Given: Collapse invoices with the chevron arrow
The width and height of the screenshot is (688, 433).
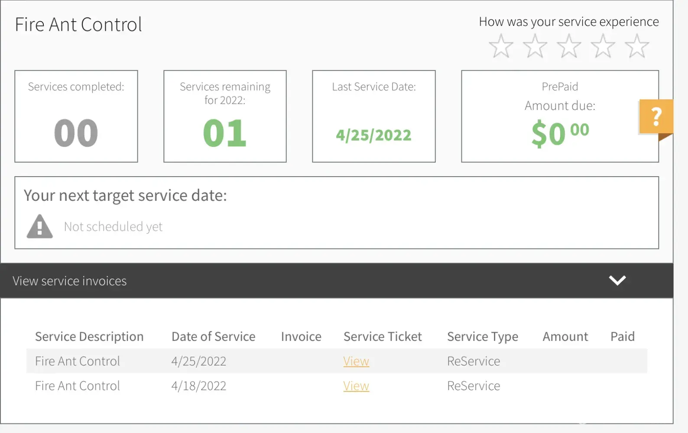Looking at the screenshot, I should [617, 281].
